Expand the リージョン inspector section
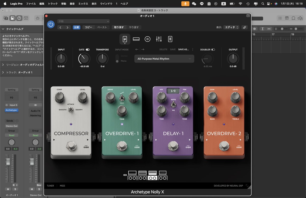The height and width of the screenshot is (198, 306). [x=3, y=65]
